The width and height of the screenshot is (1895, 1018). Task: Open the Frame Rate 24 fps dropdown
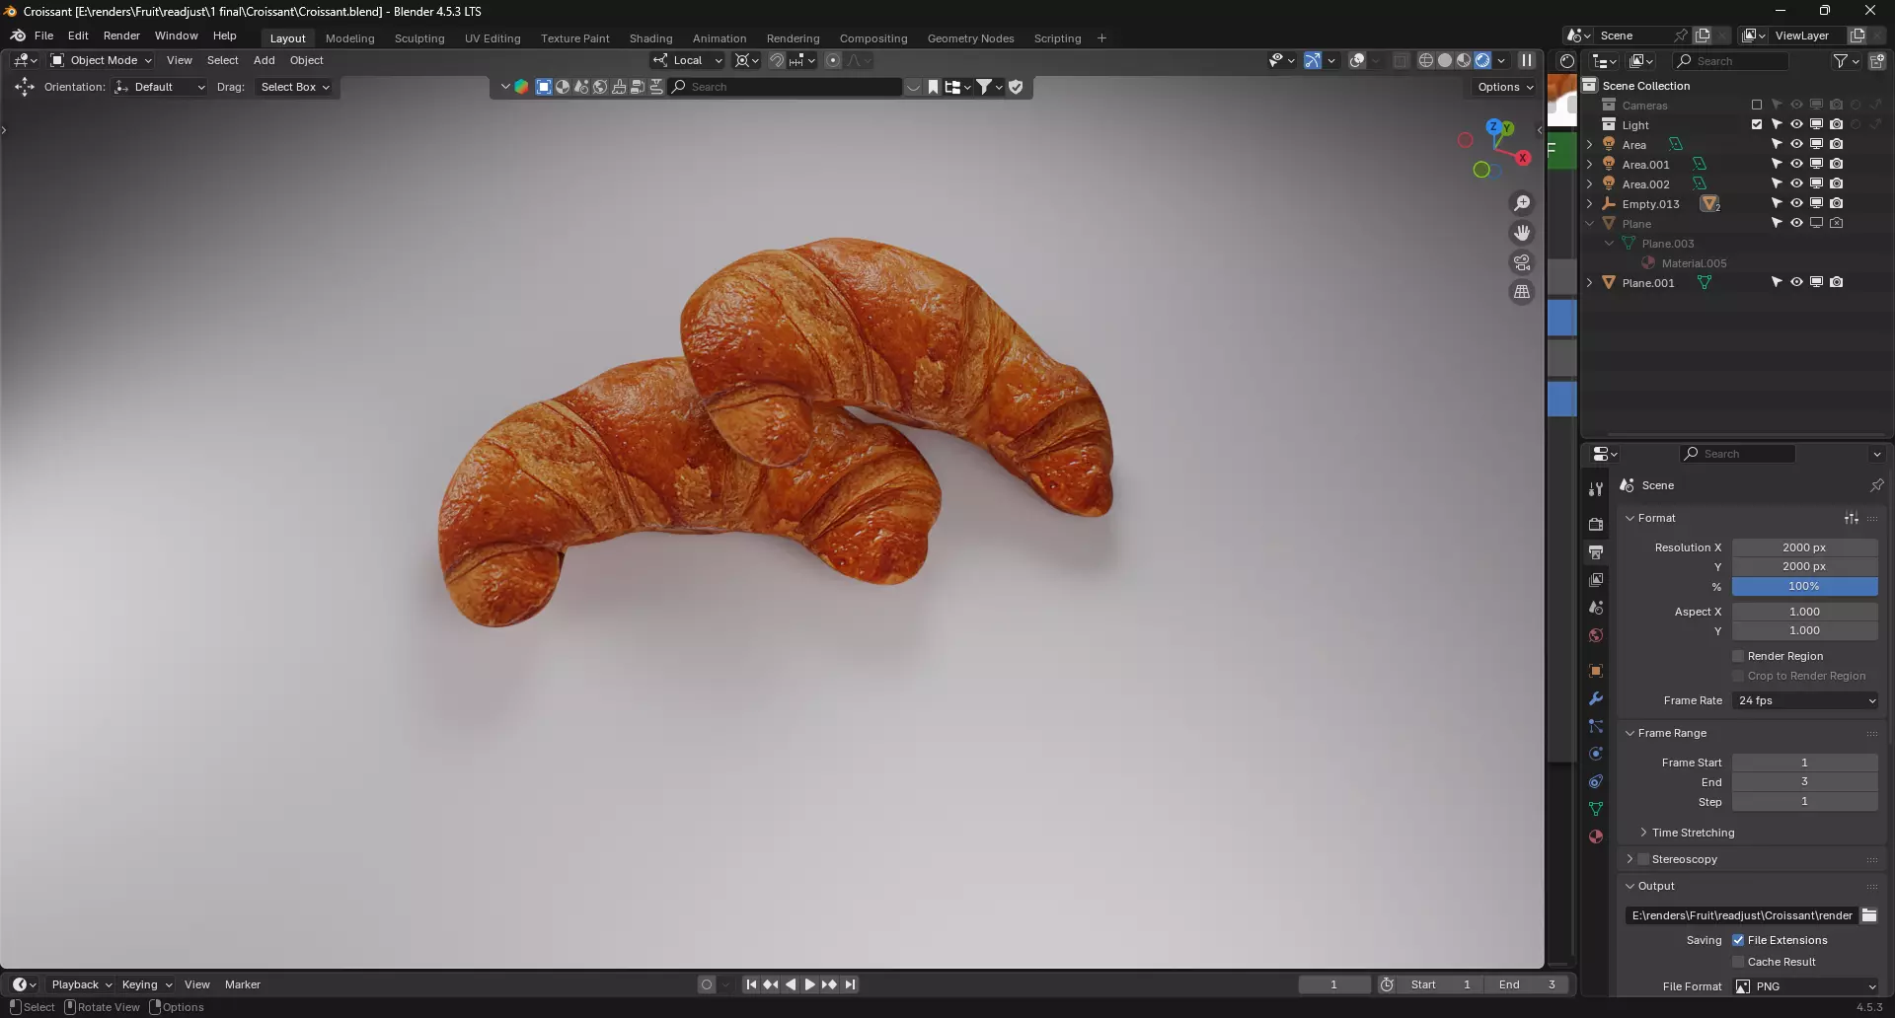1805,700
